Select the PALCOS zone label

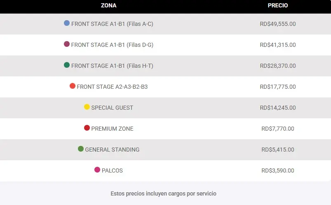pyautogui.click(x=112, y=170)
